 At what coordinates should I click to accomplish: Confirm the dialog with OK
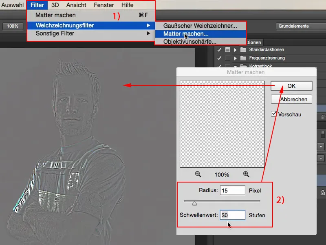[x=291, y=86]
